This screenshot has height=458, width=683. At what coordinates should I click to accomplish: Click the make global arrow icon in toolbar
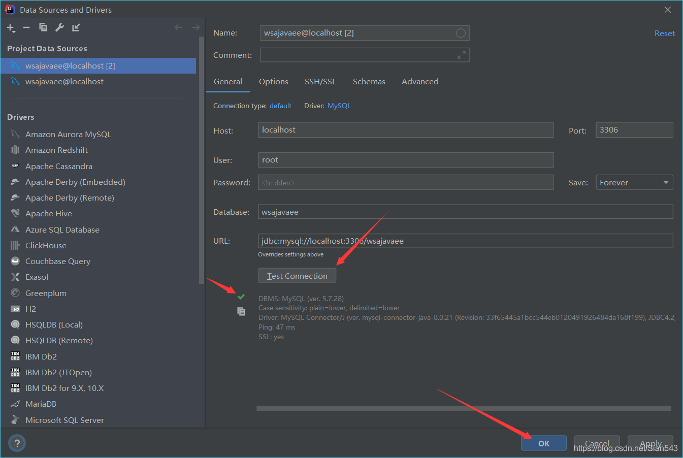[x=76, y=27]
